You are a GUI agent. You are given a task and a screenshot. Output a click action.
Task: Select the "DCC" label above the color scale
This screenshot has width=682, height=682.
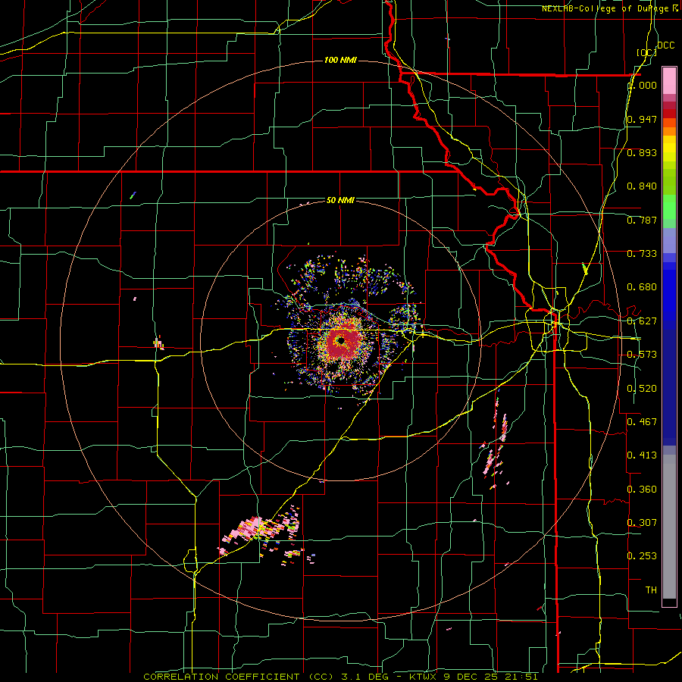click(665, 45)
